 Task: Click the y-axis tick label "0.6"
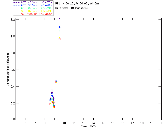click(13, 70)
